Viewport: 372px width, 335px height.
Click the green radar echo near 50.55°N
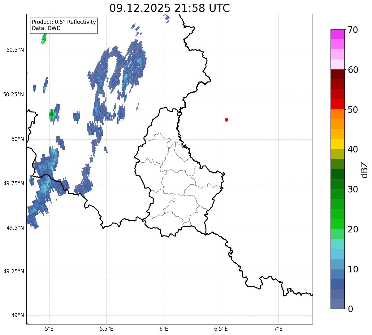44,39
